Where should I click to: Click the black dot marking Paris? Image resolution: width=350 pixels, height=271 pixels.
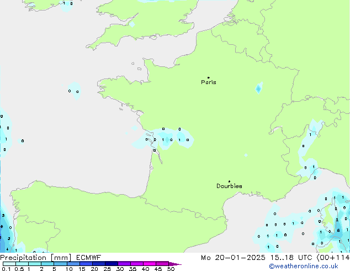click(x=209, y=77)
